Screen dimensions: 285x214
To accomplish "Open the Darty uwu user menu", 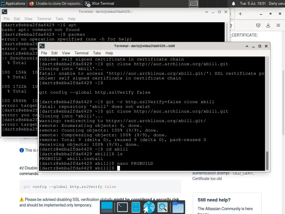I will click(277, 3).
